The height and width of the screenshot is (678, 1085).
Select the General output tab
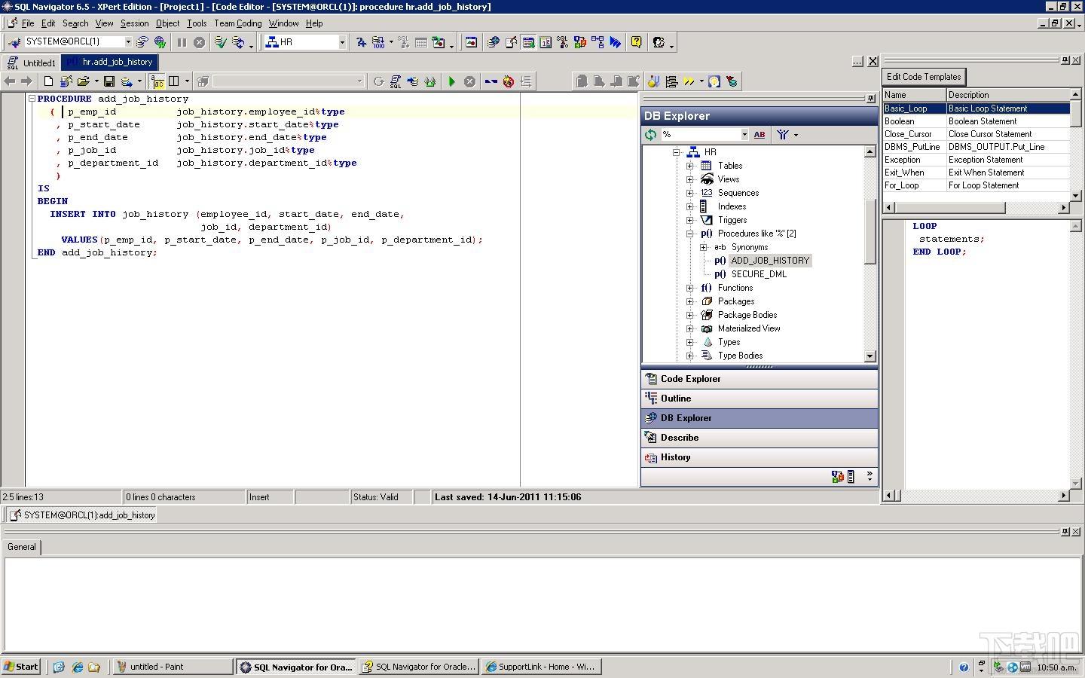[22, 547]
